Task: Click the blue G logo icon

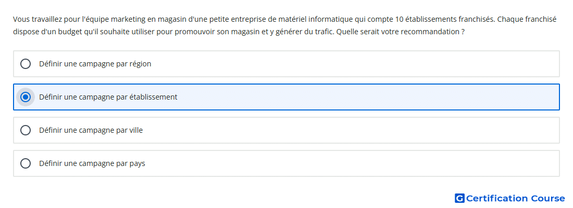Action: [459, 198]
